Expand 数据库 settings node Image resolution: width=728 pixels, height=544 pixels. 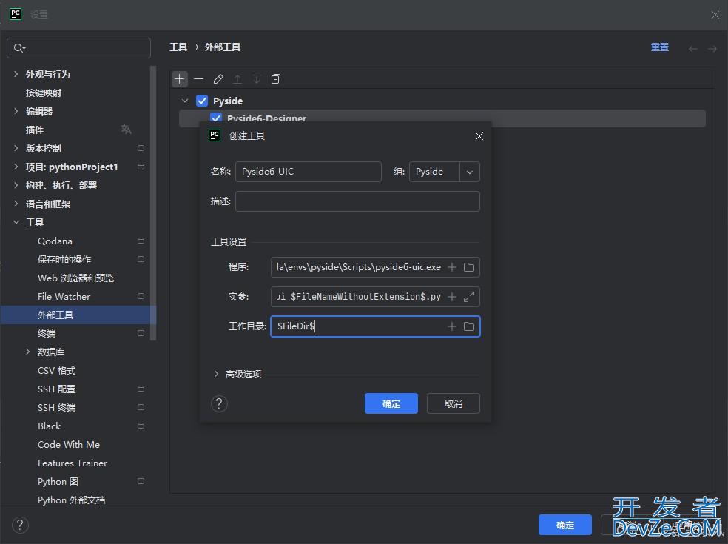pos(28,352)
